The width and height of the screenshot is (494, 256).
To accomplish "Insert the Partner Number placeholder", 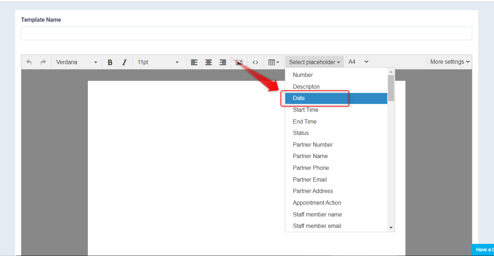I will click(336, 145).
